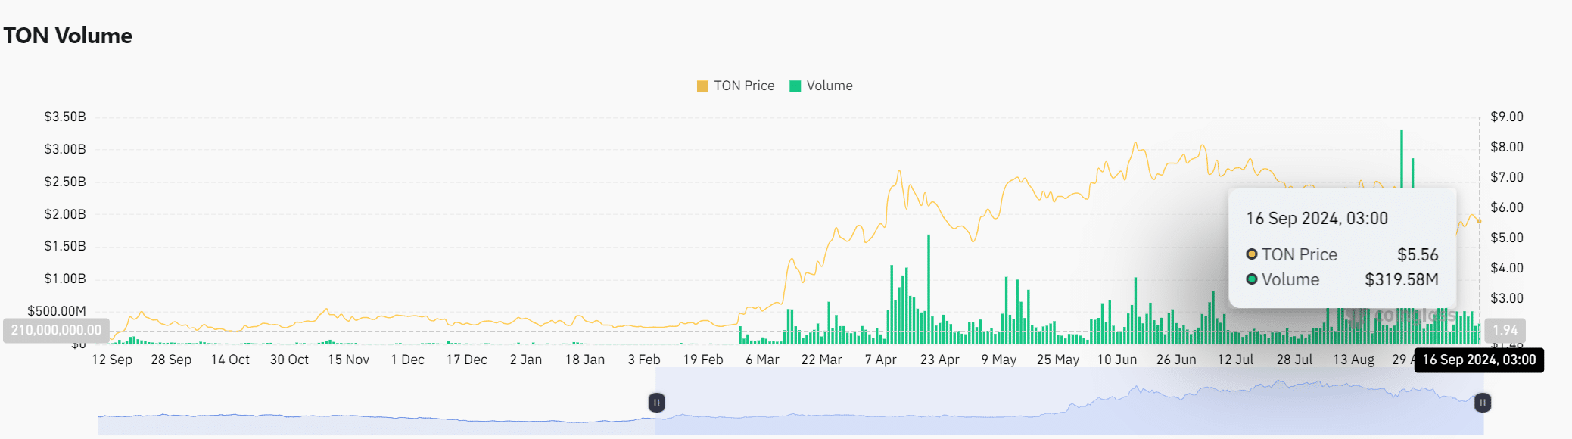Image resolution: width=1572 pixels, height=439 pixels.
Task: Click the 1.94 right axis marker
Action: (x=1505, y=330)
